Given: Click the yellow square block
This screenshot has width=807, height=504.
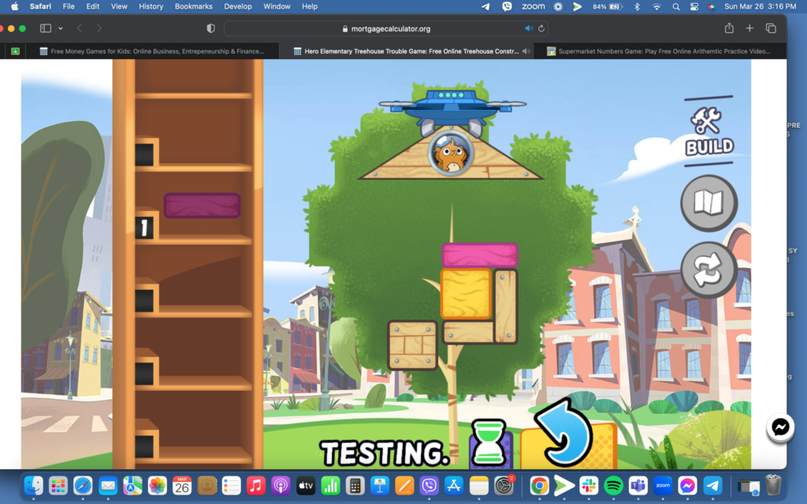Looking at the screenshot, I should click(466, 294).
